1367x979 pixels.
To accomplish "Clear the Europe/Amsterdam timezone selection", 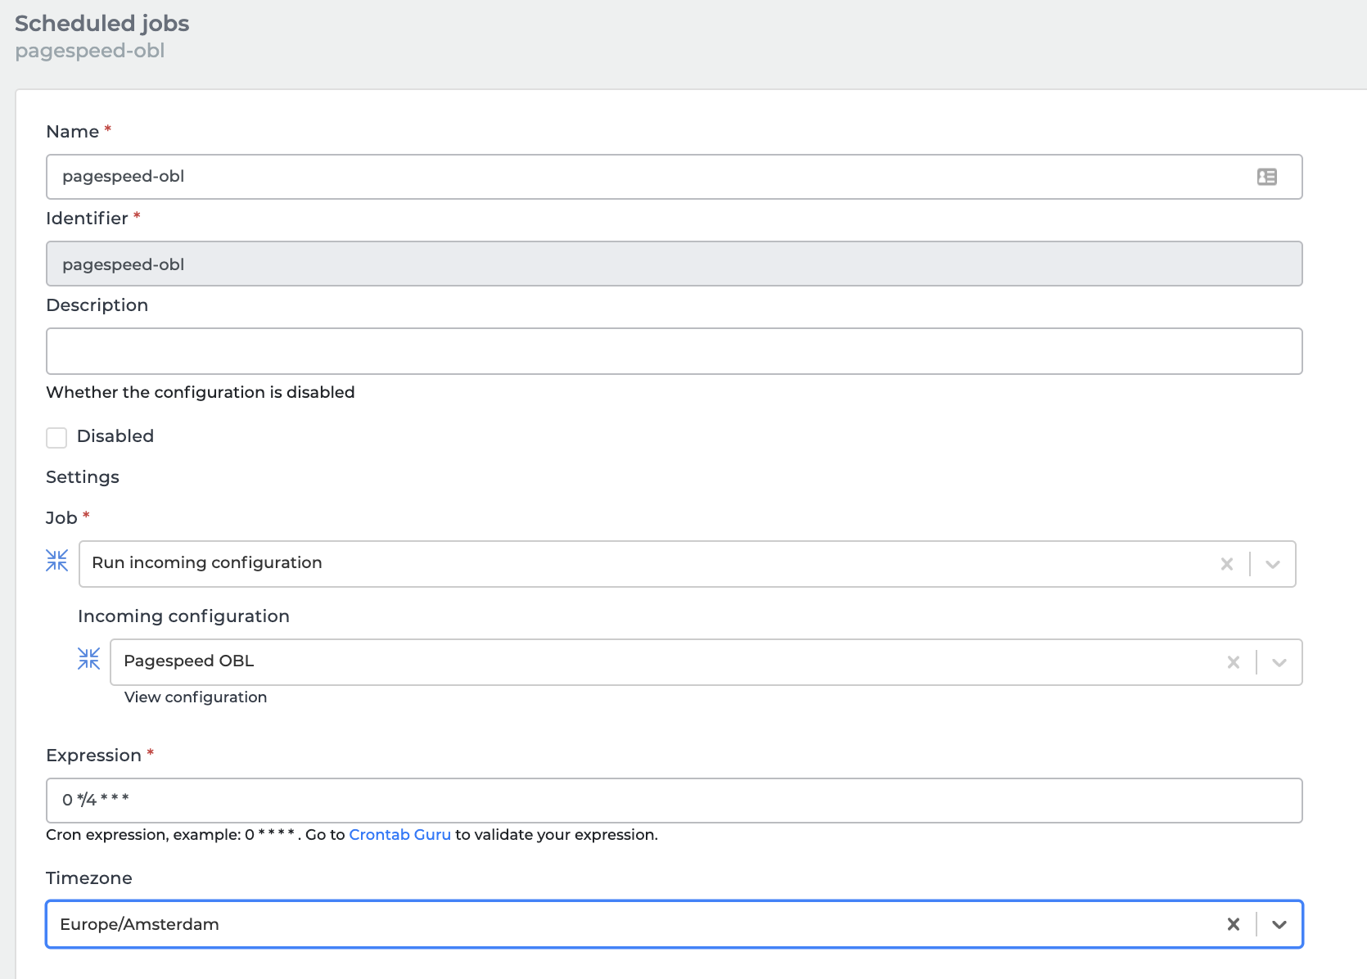I will 1233,924.
